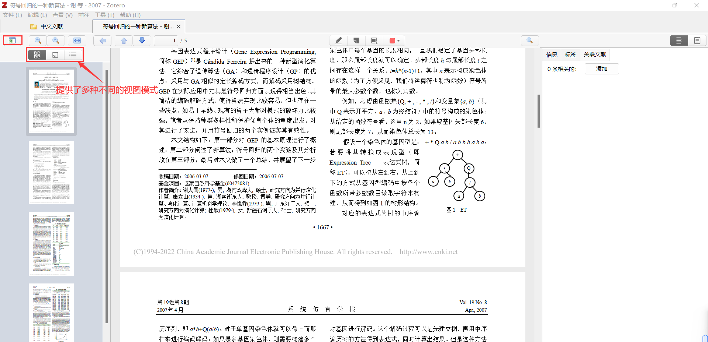Screen dimensions: 708x342
Task: Open page 2 thumbnail
Action: coord(51,173)
